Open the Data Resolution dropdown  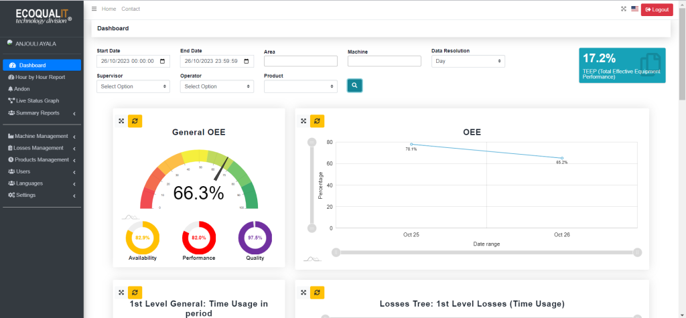coord(468,61)
